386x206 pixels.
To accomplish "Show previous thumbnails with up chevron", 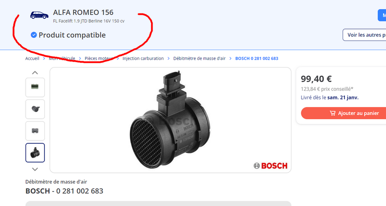I will tap(35, 72).
